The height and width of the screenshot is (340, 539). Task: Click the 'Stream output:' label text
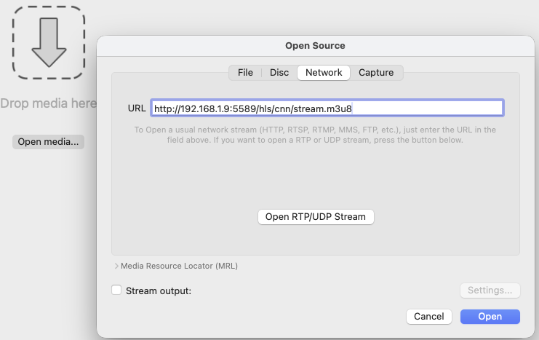[x=159, y=291]
